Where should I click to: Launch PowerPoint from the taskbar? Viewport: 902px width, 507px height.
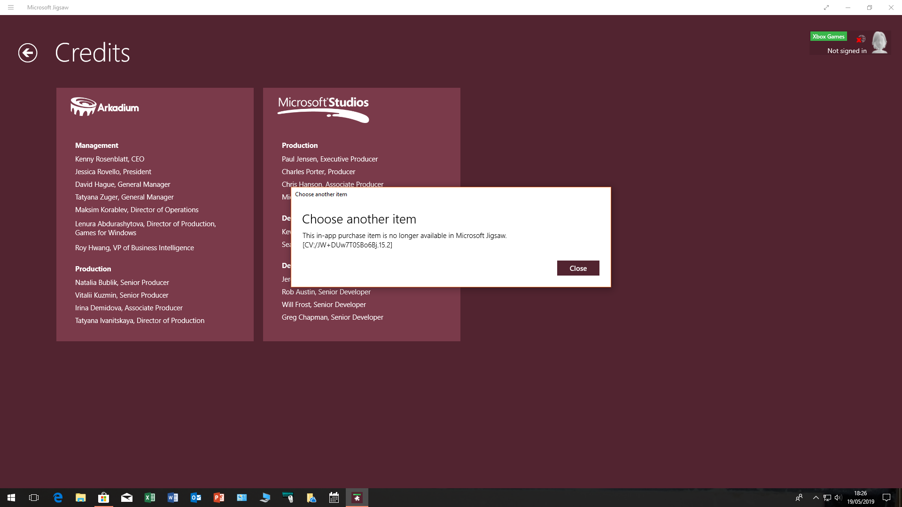[219, 498]
